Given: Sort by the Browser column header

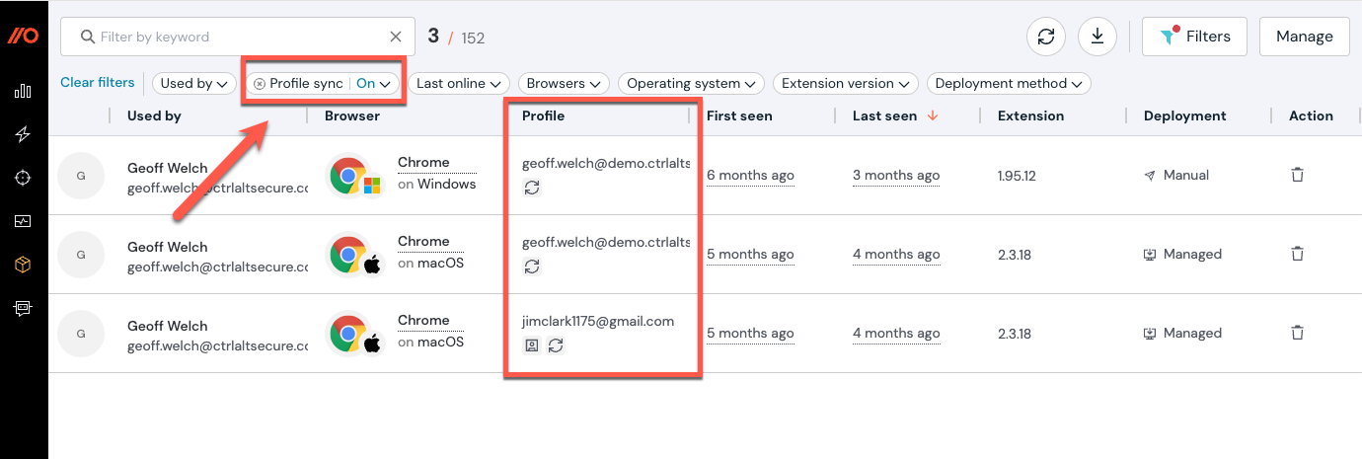Looking at the screenshot, I should (x=352, y=115).
